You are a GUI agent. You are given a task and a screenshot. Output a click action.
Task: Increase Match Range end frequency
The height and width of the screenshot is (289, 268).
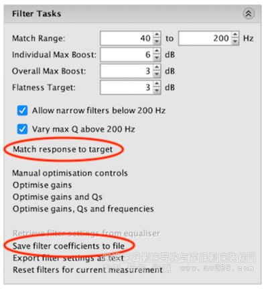tap(235, 35)
